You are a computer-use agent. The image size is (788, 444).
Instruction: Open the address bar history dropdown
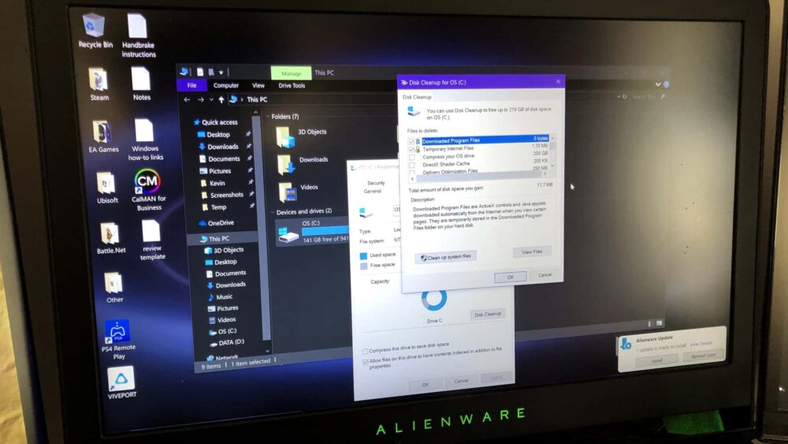618,96
